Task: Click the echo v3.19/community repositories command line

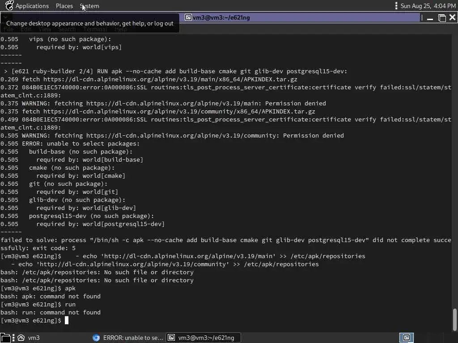Action: tap(165, 264)
